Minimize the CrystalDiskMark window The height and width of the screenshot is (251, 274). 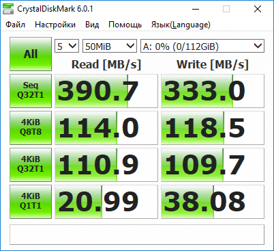pyautogui.click(x=196, y=9)
